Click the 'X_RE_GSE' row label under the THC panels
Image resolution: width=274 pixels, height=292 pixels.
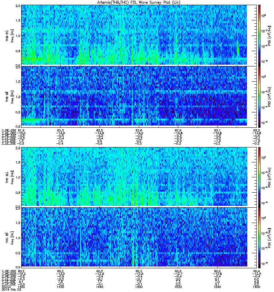point(9,271)
